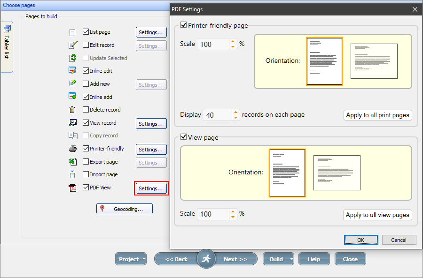Click the Display records stepper up arrow

pyautogui.click(x=235, y=112)
